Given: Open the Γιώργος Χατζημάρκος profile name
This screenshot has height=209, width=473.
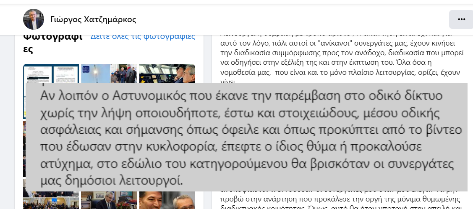Looking at the screenshot, I should pyautogui.click(x=94, y=20).
